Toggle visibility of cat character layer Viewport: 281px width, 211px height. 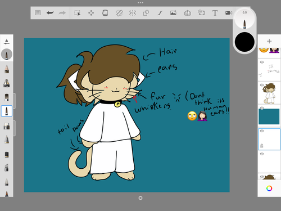(x=262, y=85)
